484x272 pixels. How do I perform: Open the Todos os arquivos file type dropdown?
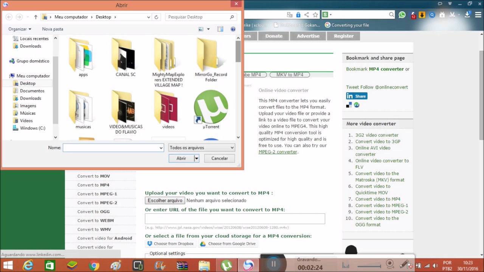(x=202, y=148)
